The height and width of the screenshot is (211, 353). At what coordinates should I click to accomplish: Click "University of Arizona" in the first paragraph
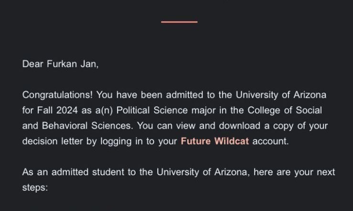tap(281, 95)
